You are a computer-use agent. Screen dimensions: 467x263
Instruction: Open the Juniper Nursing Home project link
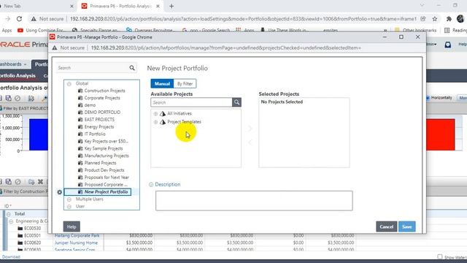coord(76,243)
